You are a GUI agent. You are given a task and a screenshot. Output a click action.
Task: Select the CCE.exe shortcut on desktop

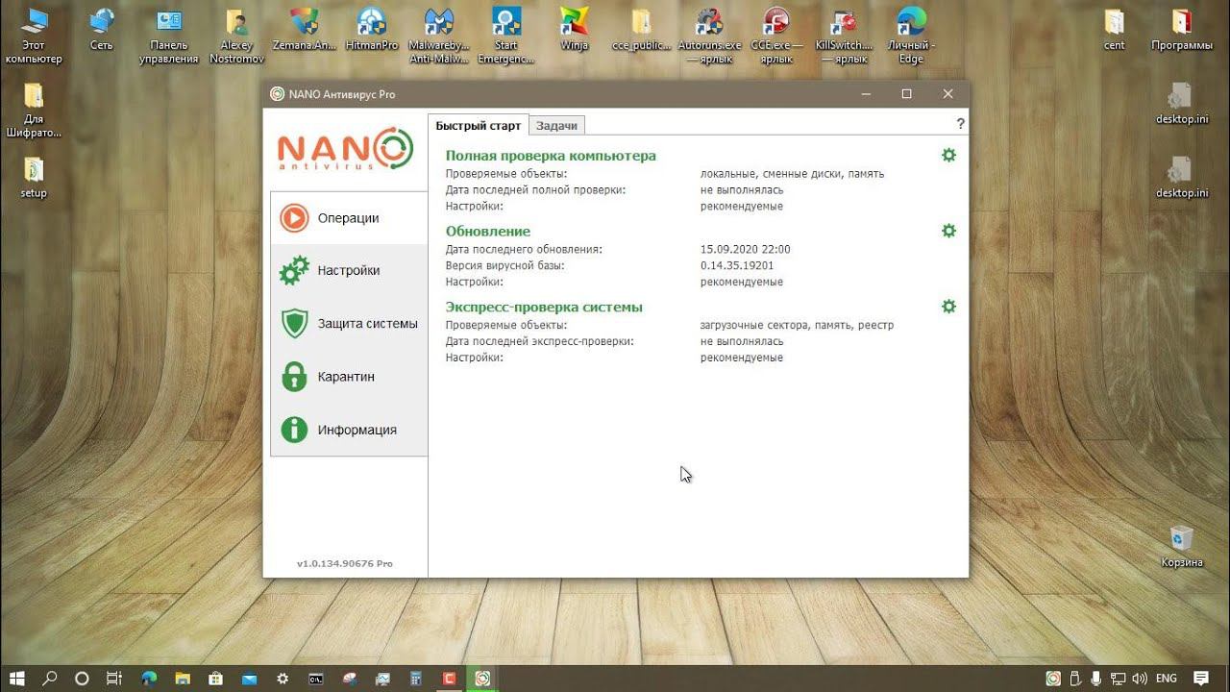[776, 37]
